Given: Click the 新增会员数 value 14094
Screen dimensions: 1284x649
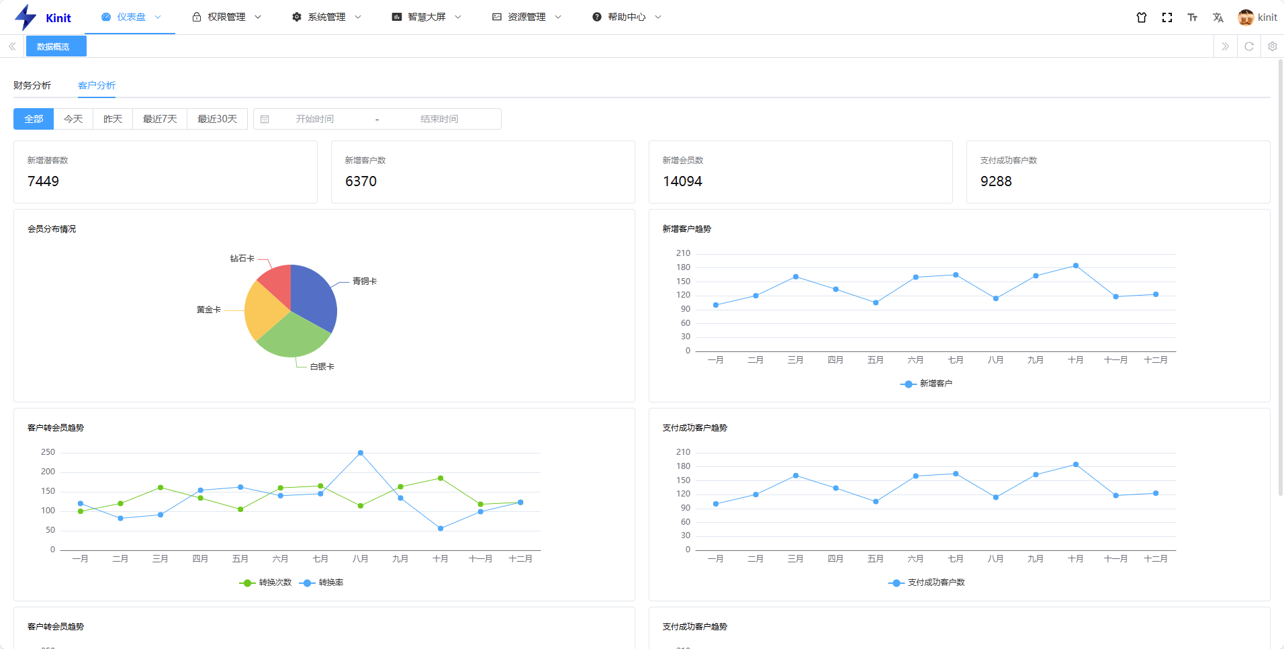Looking at the screenshot, I should click(682, 181).
